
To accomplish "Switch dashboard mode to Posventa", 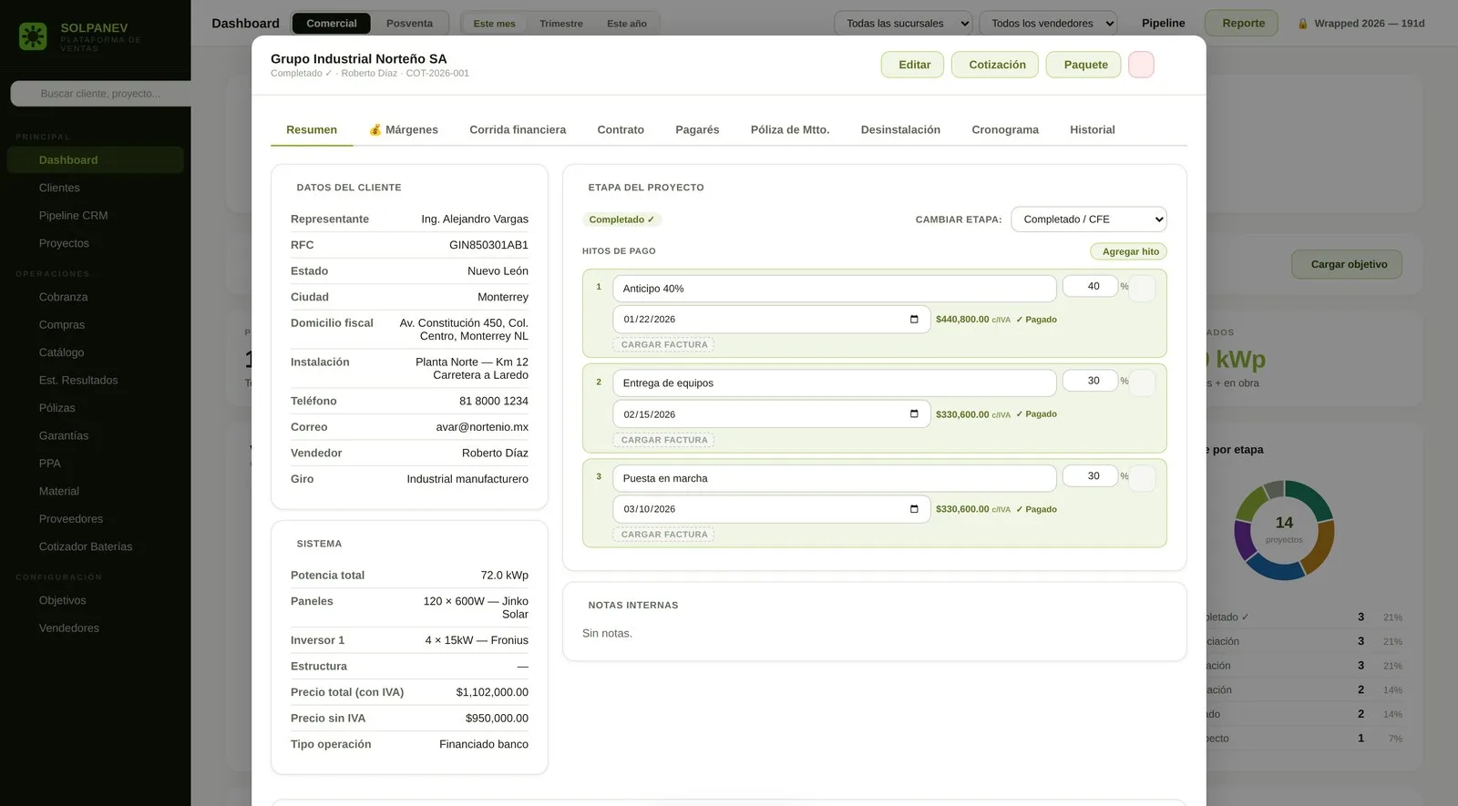I will 409,24.
